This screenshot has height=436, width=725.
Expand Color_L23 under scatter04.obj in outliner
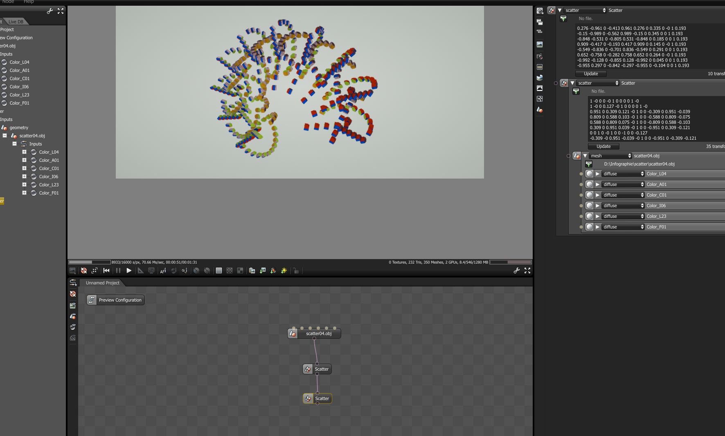click(x=24, y=185)
